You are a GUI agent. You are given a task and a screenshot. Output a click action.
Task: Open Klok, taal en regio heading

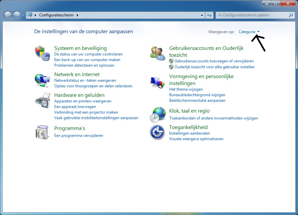(189, 111)
